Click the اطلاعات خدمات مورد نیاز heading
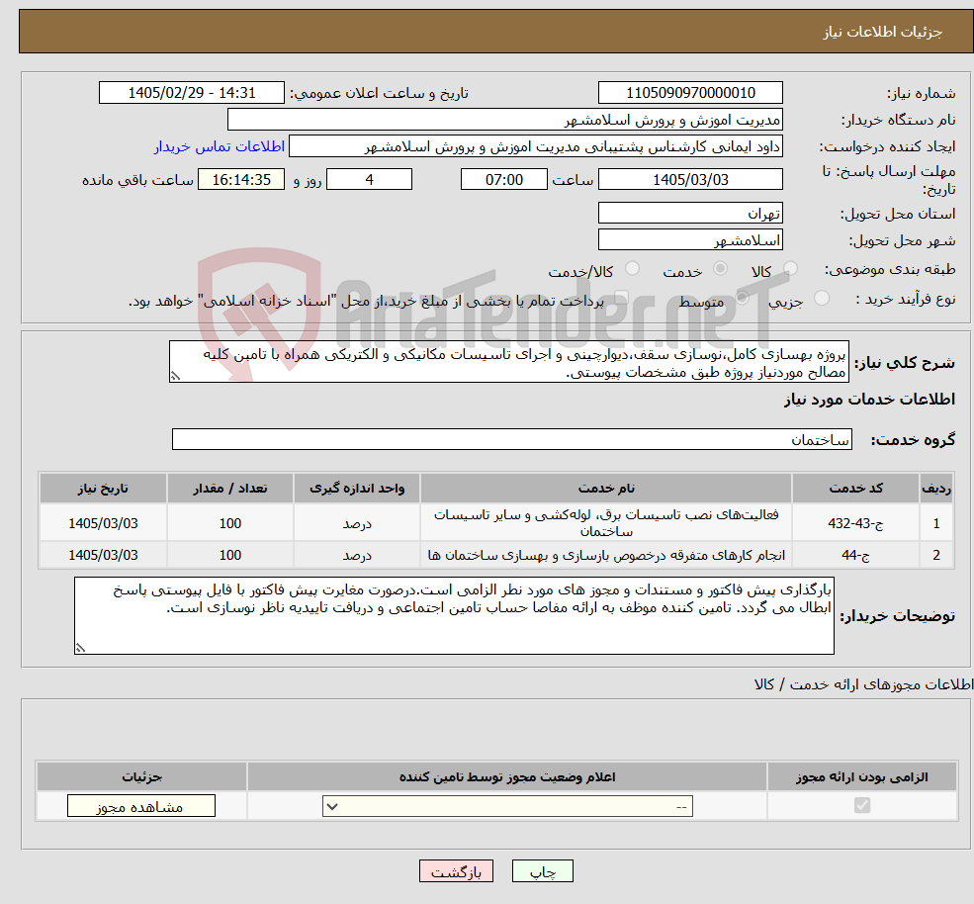Viewport: 974px width, 904px height. tap(869, 399)
